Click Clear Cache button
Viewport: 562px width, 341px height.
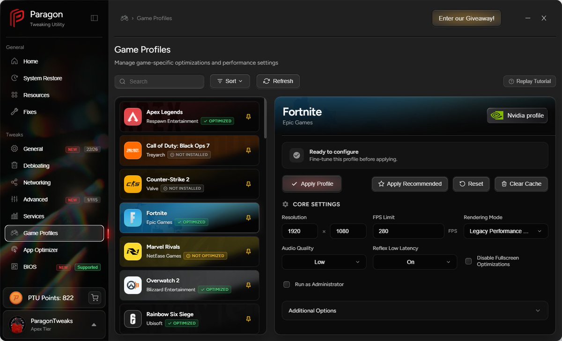[521, 184]
